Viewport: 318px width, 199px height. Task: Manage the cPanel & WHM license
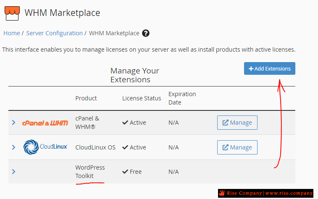point(237,123)
